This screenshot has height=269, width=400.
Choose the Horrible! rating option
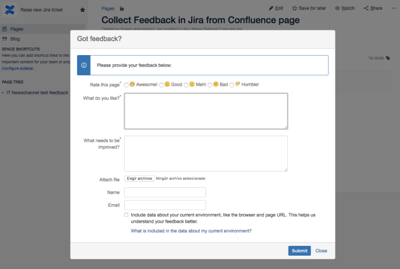tap(232, 85)
